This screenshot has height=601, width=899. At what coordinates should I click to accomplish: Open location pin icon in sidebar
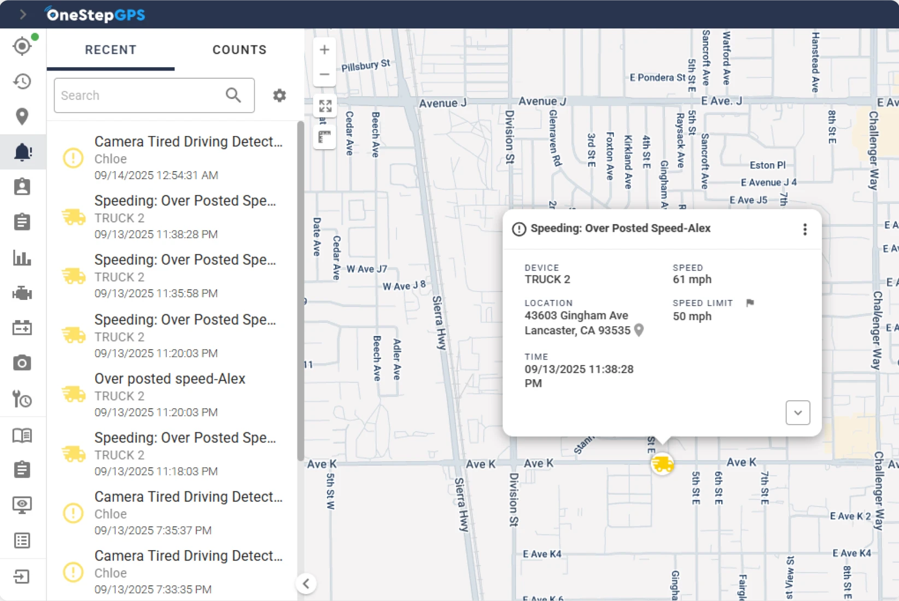tap(22, 116)
